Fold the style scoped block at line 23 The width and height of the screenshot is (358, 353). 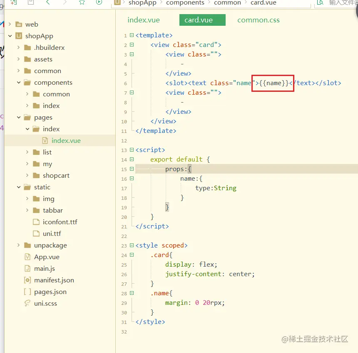pyautogui.click(x=132, y=245)
